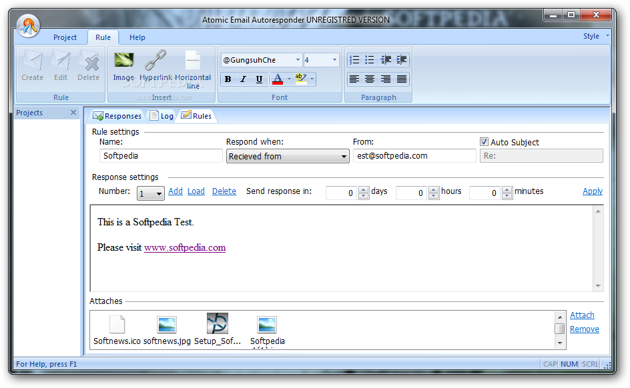Image resolution: width=630 pixels, height=388 pixels.
Task: Click the Edit rule icon
Action: [61, 65]
